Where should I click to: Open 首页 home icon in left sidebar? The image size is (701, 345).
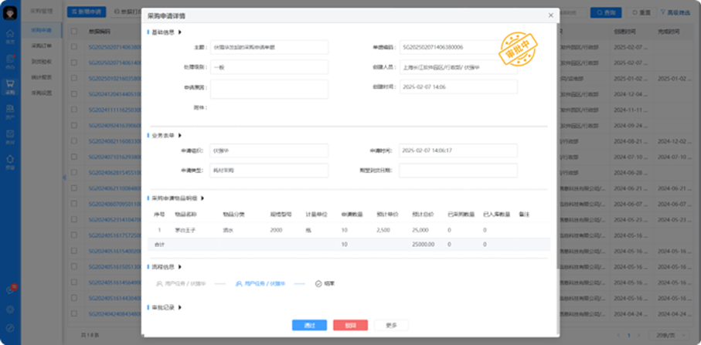coord(10,36)
